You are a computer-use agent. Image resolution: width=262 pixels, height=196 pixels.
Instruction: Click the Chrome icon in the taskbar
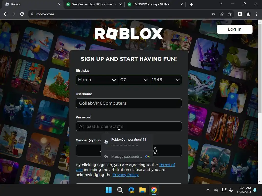pos(154,190)
